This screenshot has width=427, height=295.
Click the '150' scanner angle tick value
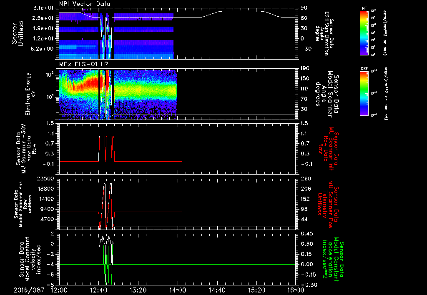[305, 79]
